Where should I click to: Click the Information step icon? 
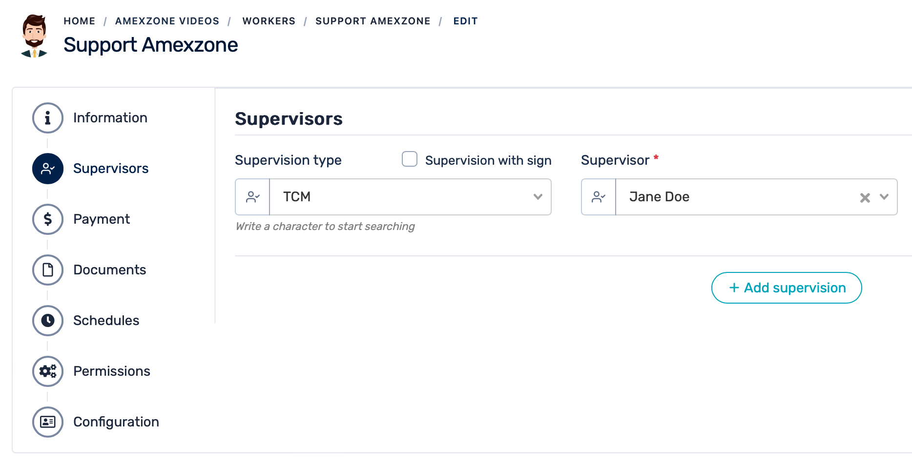point(48,118)
